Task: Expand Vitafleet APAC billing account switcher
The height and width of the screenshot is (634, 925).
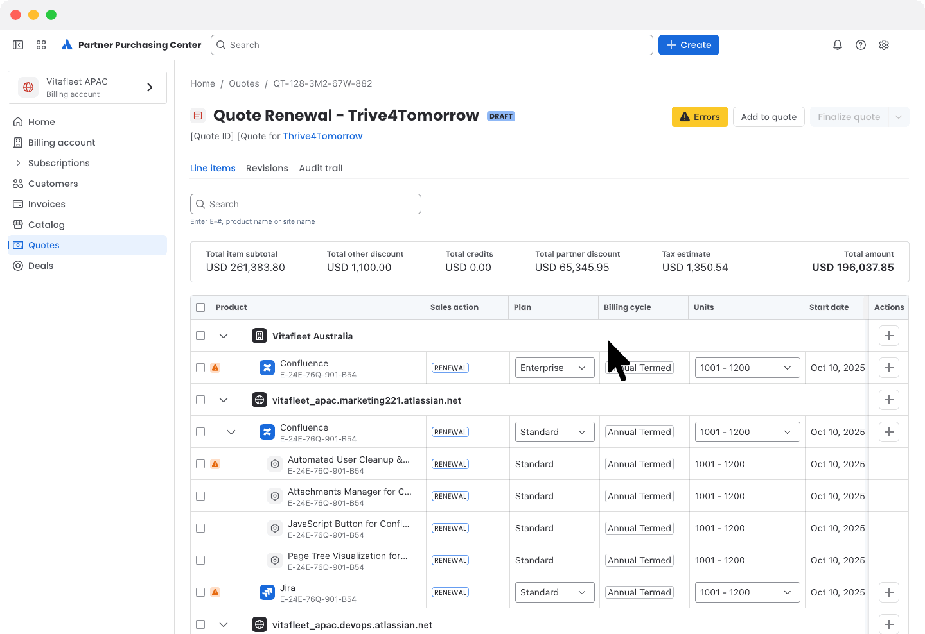Action: [150, 87]
